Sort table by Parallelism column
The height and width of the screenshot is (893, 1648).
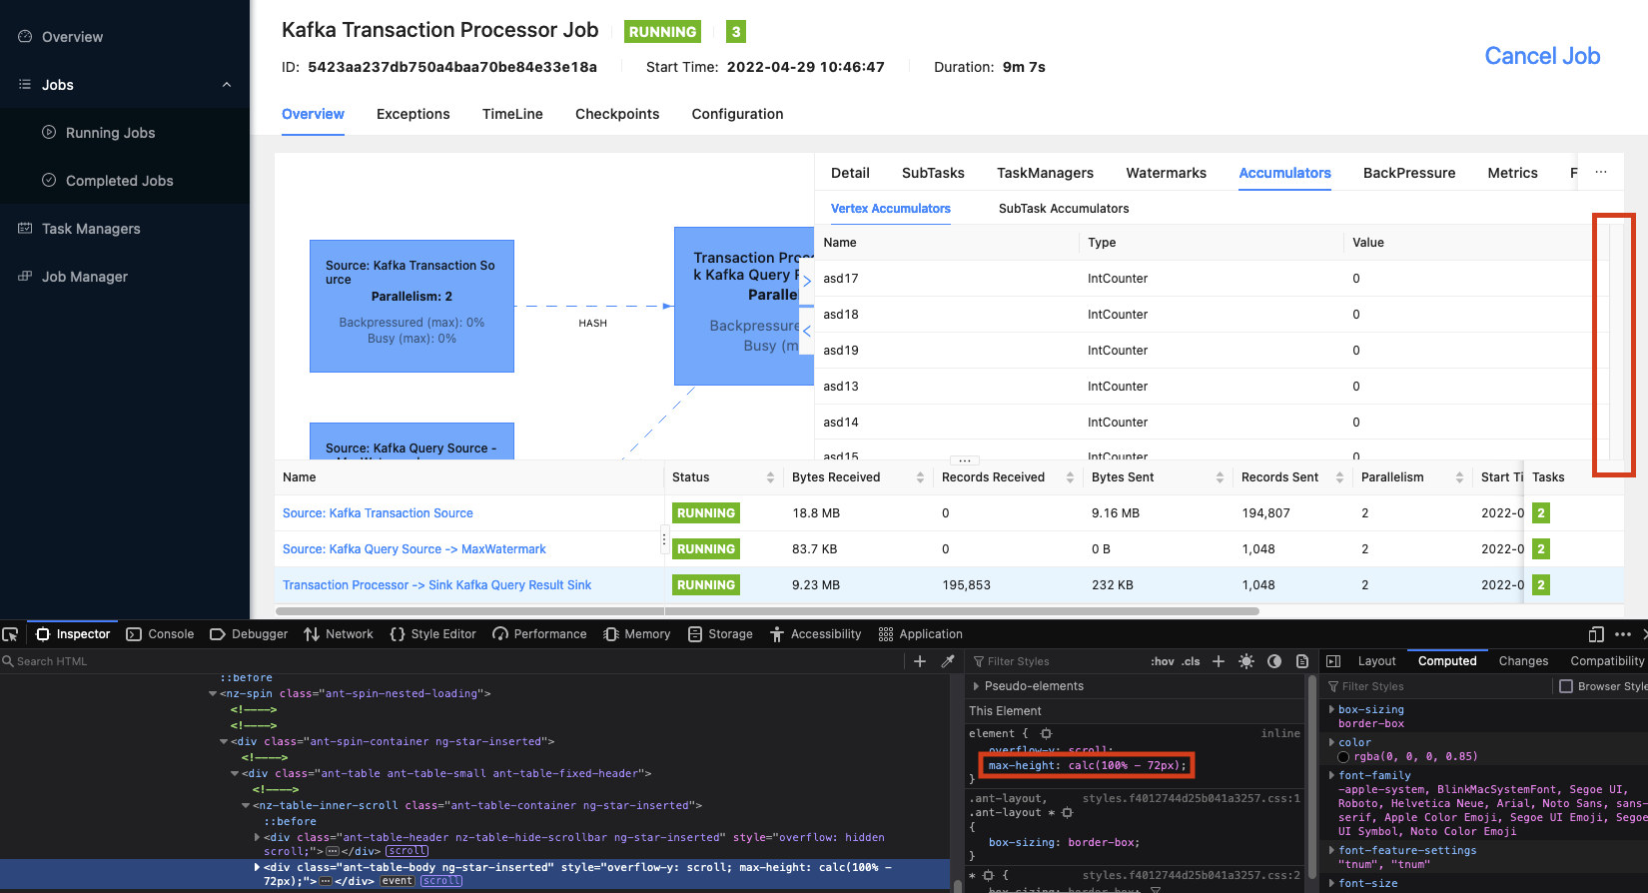pos(1459,477)
